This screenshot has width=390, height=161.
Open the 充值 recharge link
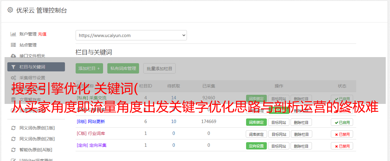(42, 34)
